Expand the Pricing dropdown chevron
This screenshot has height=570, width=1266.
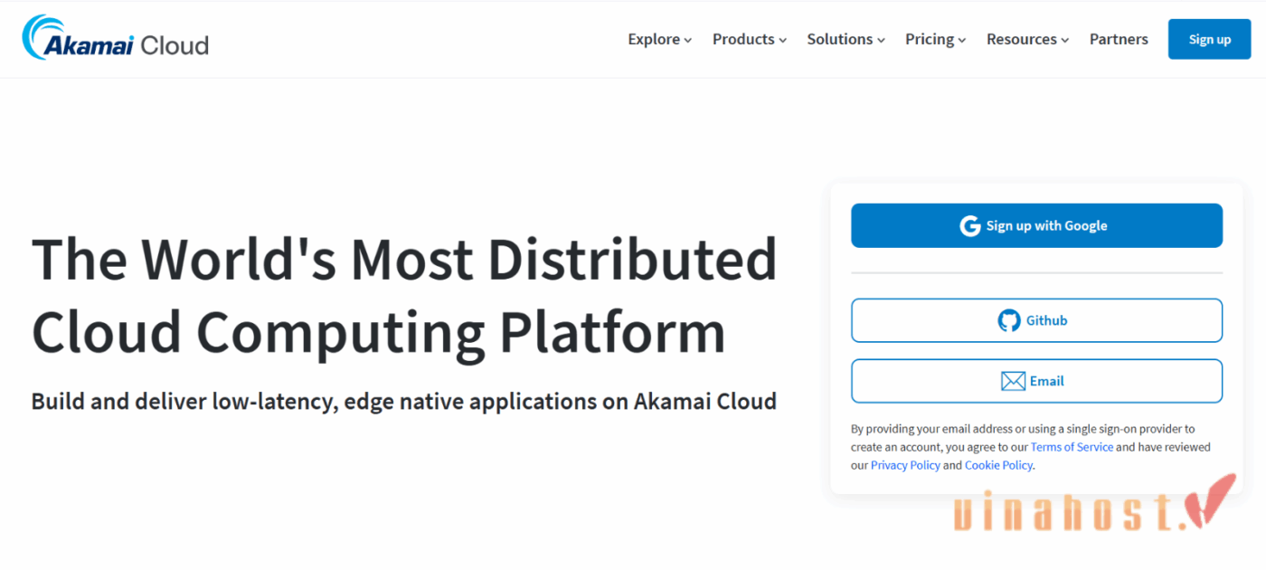pos(962,41)
